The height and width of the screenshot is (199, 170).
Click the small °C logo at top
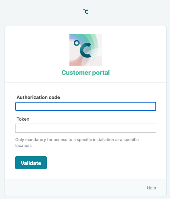86,11
